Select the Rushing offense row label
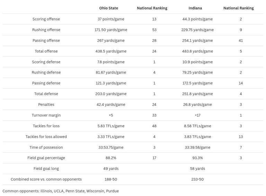Viewport: 266px width, 196px height. tap(46, 30)
